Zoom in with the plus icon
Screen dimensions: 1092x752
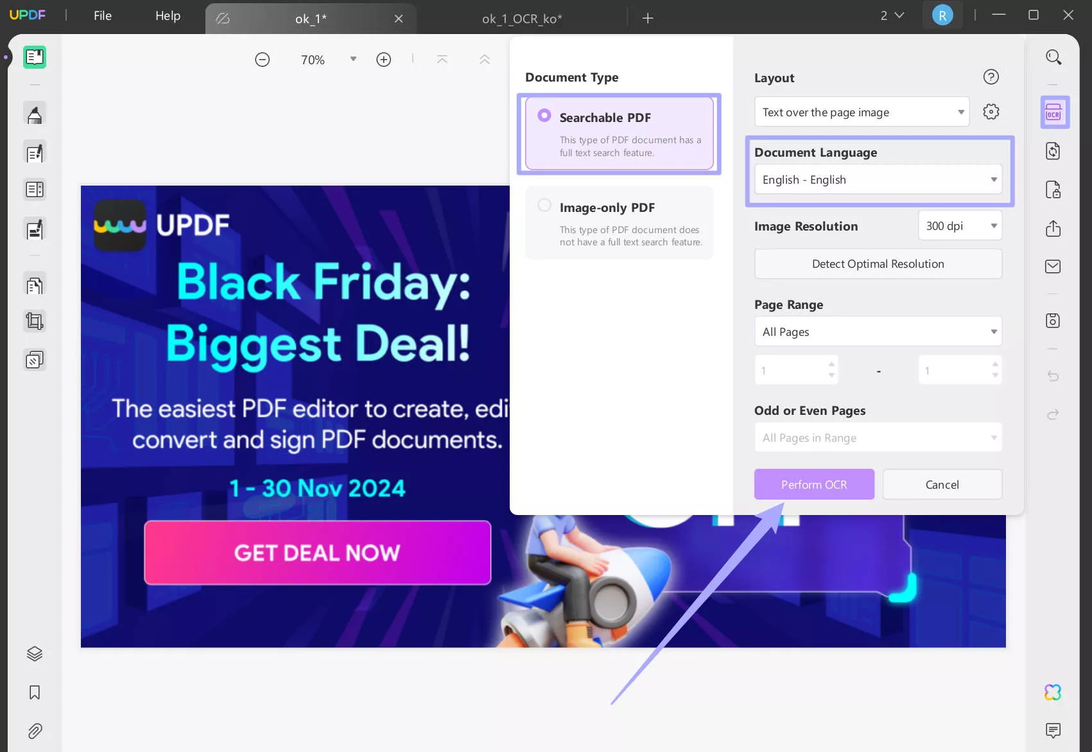(x=384, y=60)
